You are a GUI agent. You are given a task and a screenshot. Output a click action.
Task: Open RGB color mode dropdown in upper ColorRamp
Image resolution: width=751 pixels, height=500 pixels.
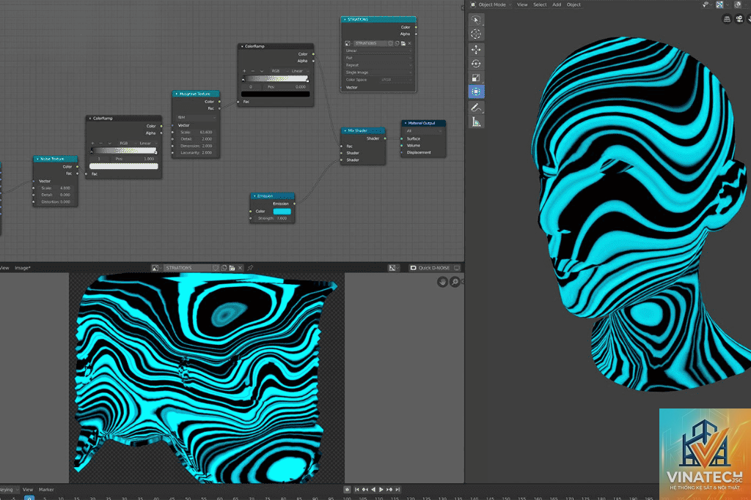(278, 71)
